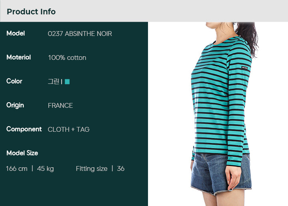Click the black brand tag on sleeve
This screenshot has width=288, height=206.
point(244,68)
